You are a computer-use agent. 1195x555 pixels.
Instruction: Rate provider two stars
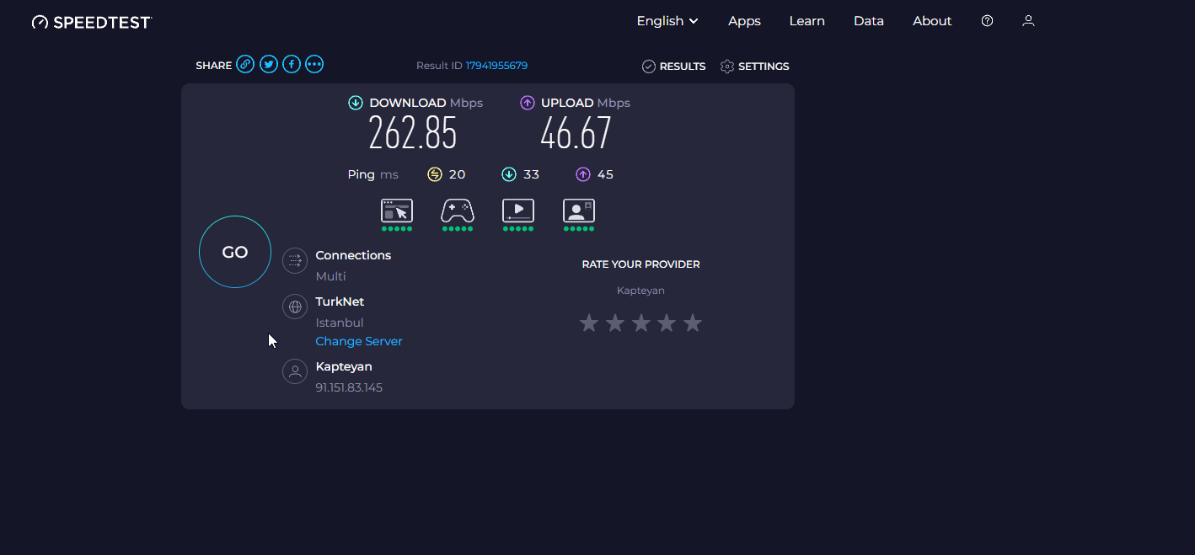pyautogui.click(x=615, y=323)
